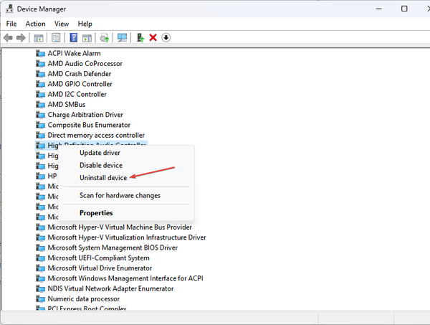Click the down-arrow Disable device toolbar icon
Viewport: 430px width, 325px height.
click(166, 37)
